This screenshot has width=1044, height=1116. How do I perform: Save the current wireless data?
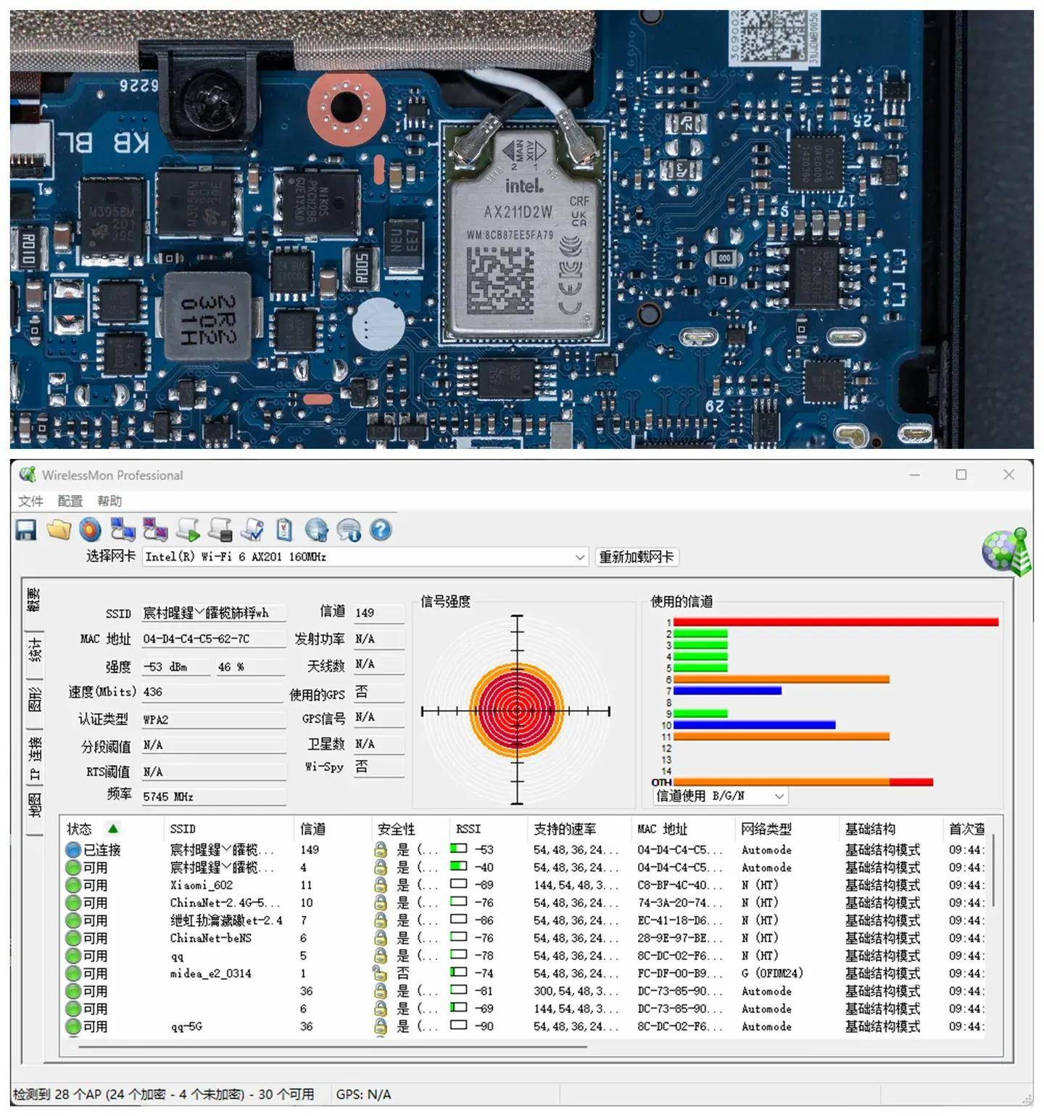click(27, 530)
